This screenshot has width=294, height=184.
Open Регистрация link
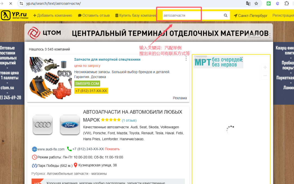coord(283,16)
